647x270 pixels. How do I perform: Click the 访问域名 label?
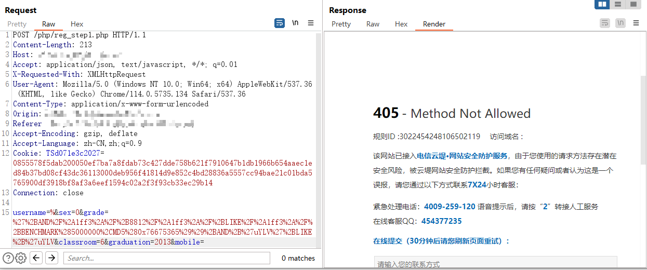pos(506,137)
